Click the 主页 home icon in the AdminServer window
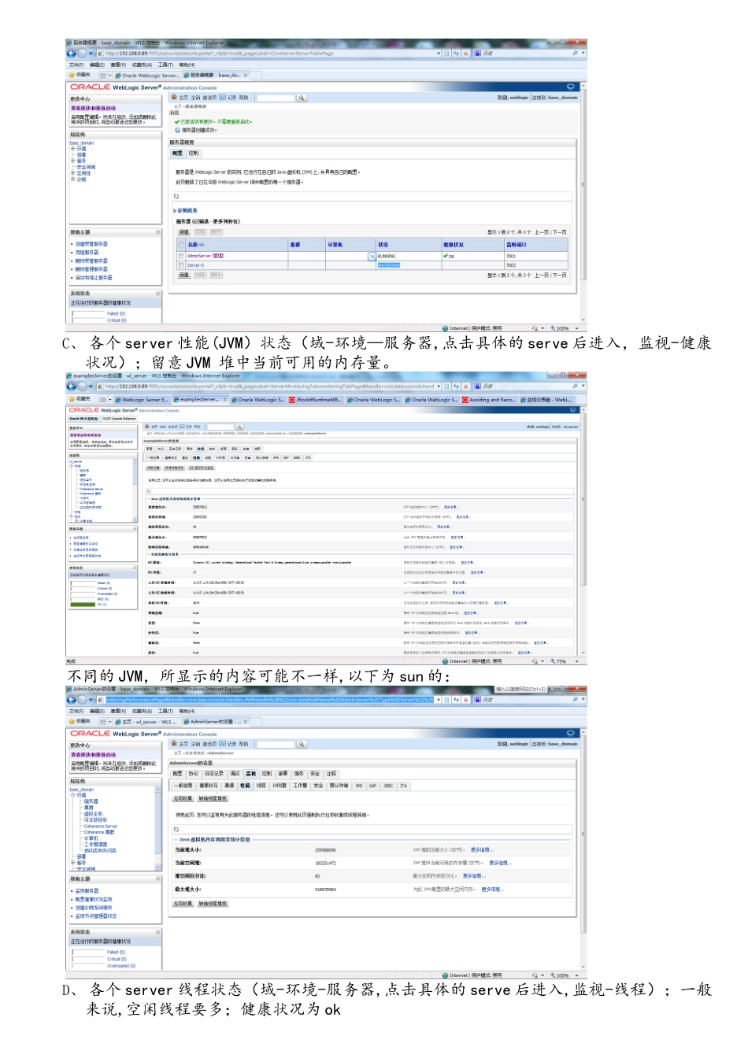 [x=176, y=744]
